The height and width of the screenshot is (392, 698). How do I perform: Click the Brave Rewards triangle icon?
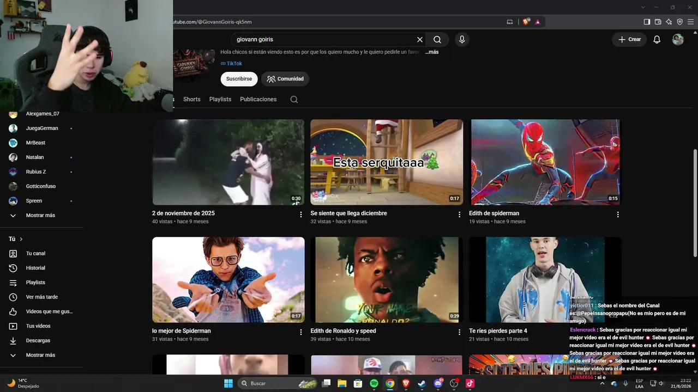538,22
